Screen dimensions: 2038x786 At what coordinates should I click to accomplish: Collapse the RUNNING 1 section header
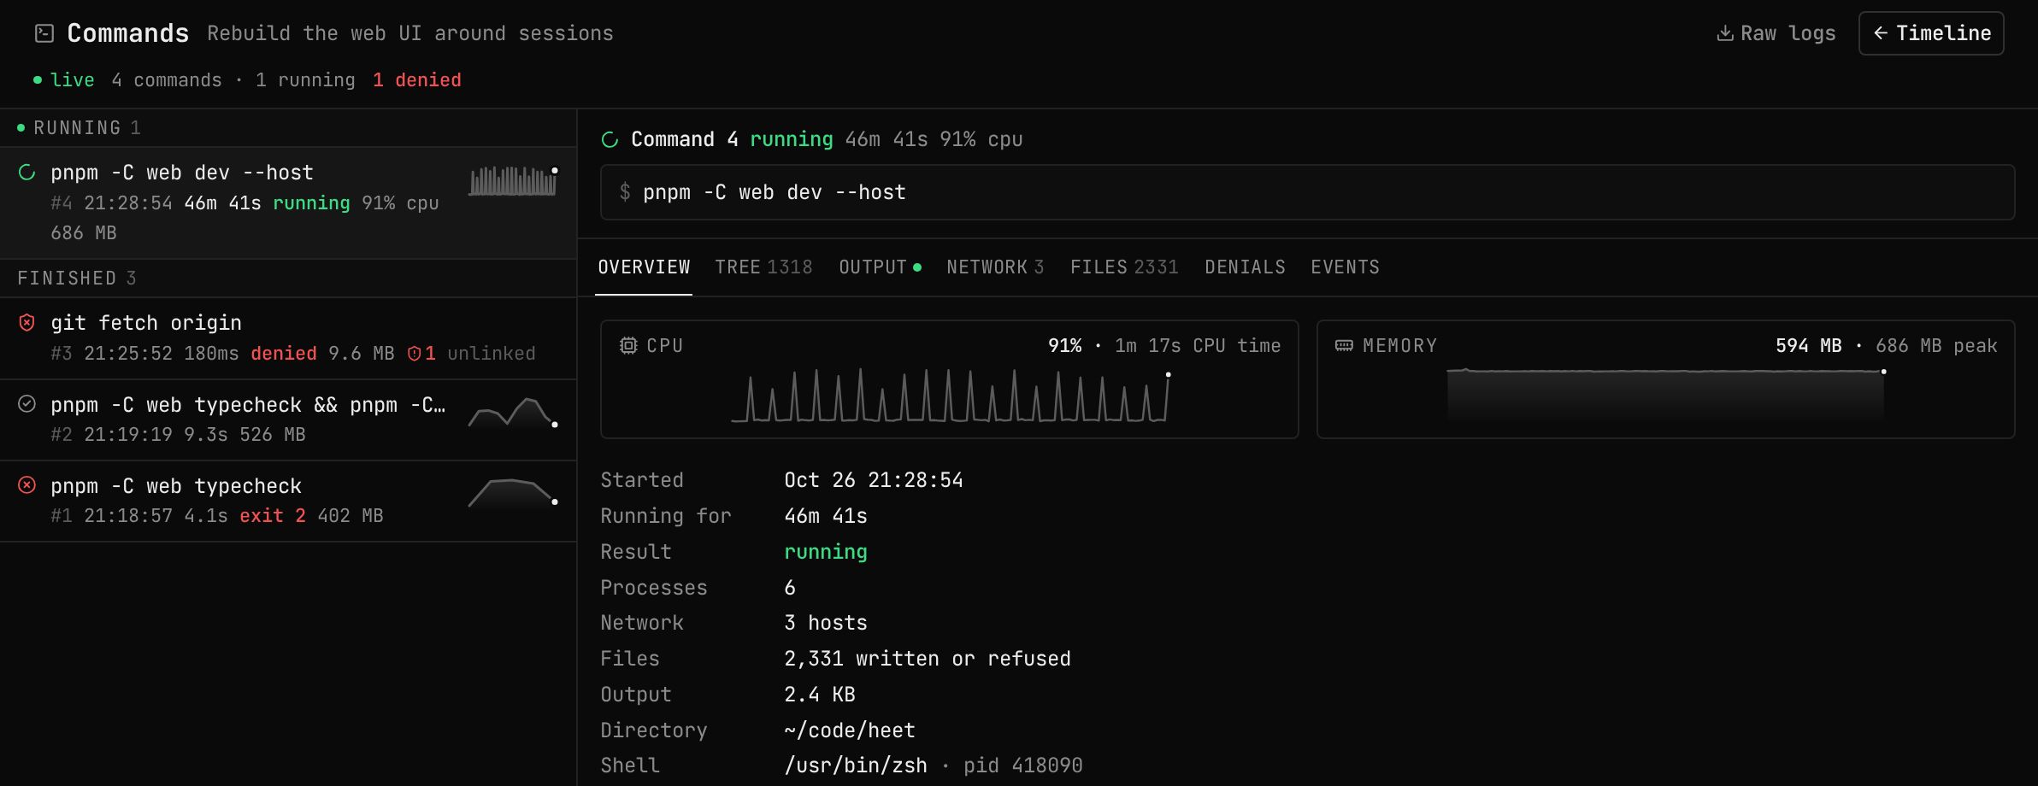pos(288,128)
